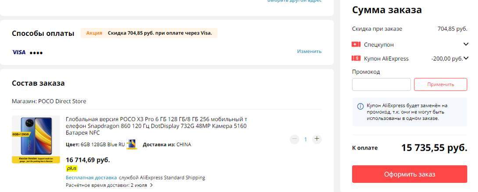Expand the estimated delivery time chevron
This screenshot has width=478, height=192.
(151, 185)
